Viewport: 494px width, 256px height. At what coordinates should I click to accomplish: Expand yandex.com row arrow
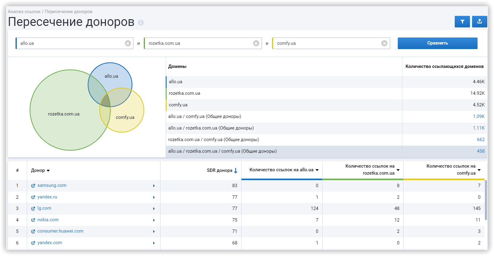[x=154, y=243]
